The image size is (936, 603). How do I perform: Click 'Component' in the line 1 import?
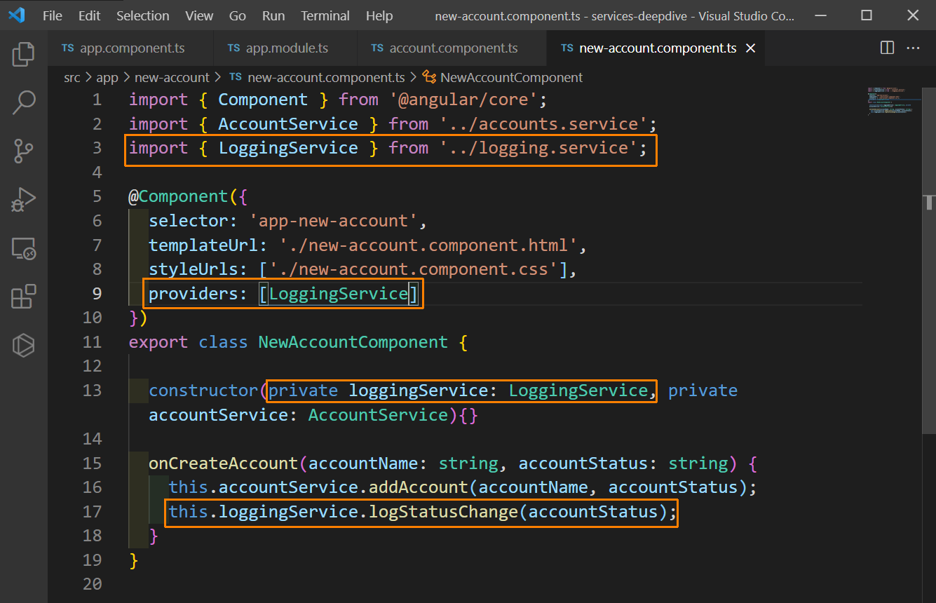pyautogui.click(x=263, y=100)
